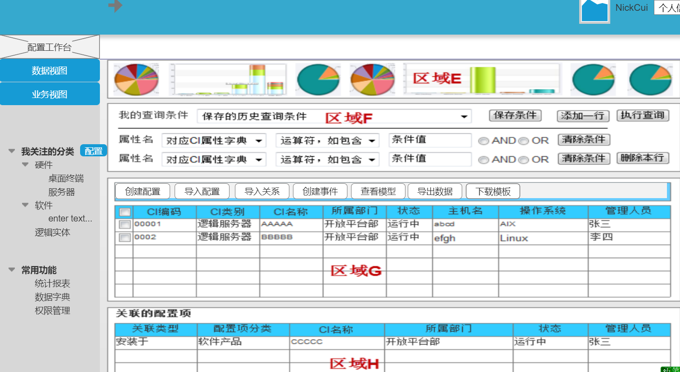
Task: Click the efgh hostname cell
Action: (465, 238)
